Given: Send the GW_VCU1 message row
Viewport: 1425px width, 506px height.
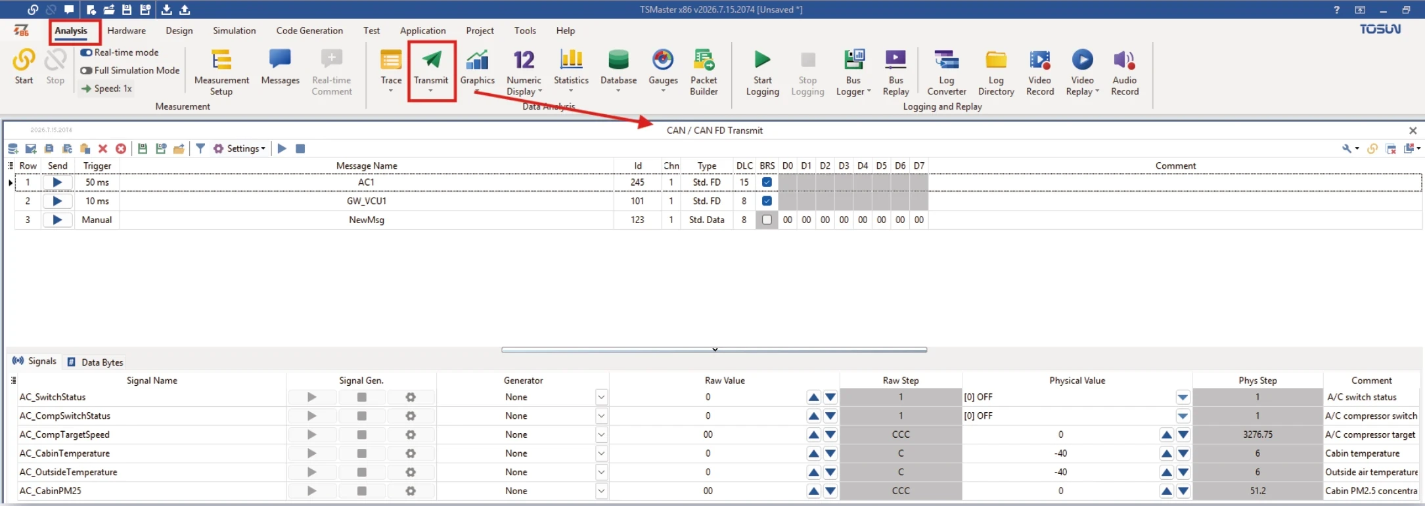Looking at the screenshot, I should tap(58, 201).
